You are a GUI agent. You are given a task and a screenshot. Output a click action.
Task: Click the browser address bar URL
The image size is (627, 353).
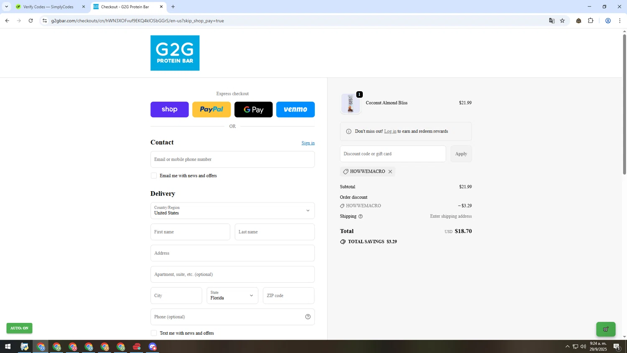138,20
